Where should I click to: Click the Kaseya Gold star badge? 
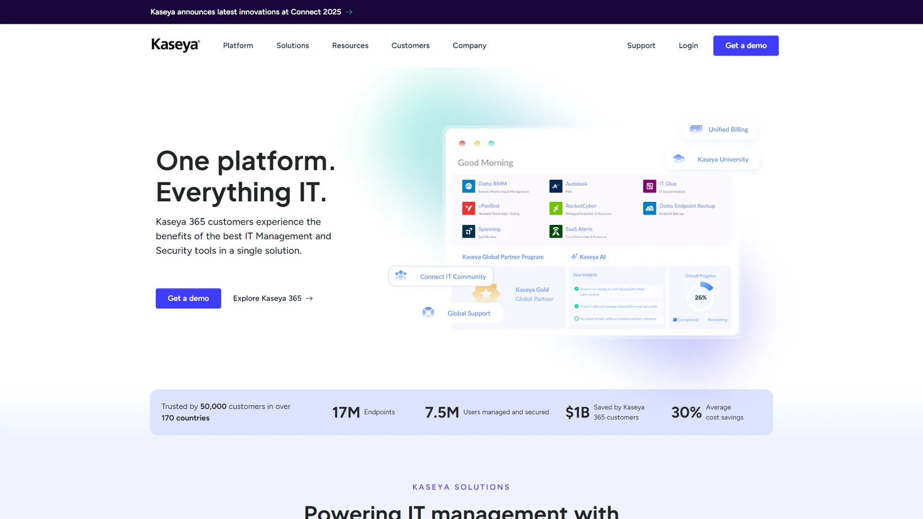(x=486, y=293)
